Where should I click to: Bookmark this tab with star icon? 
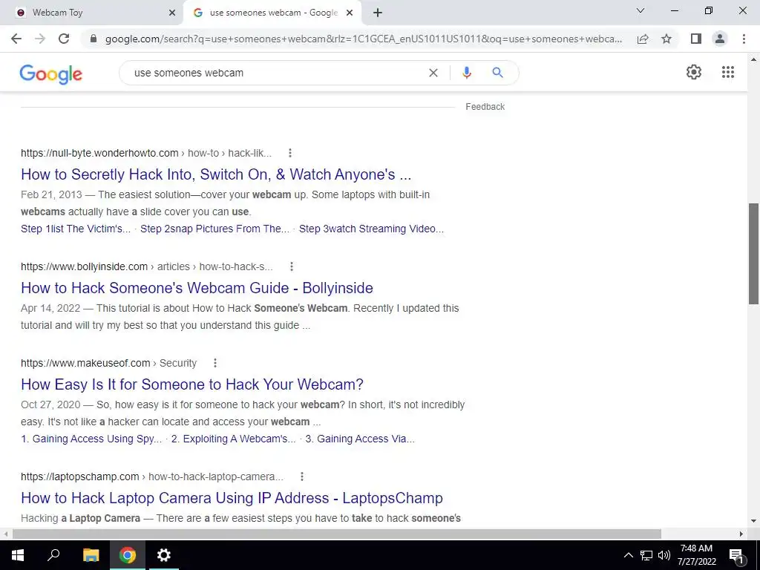666,39
